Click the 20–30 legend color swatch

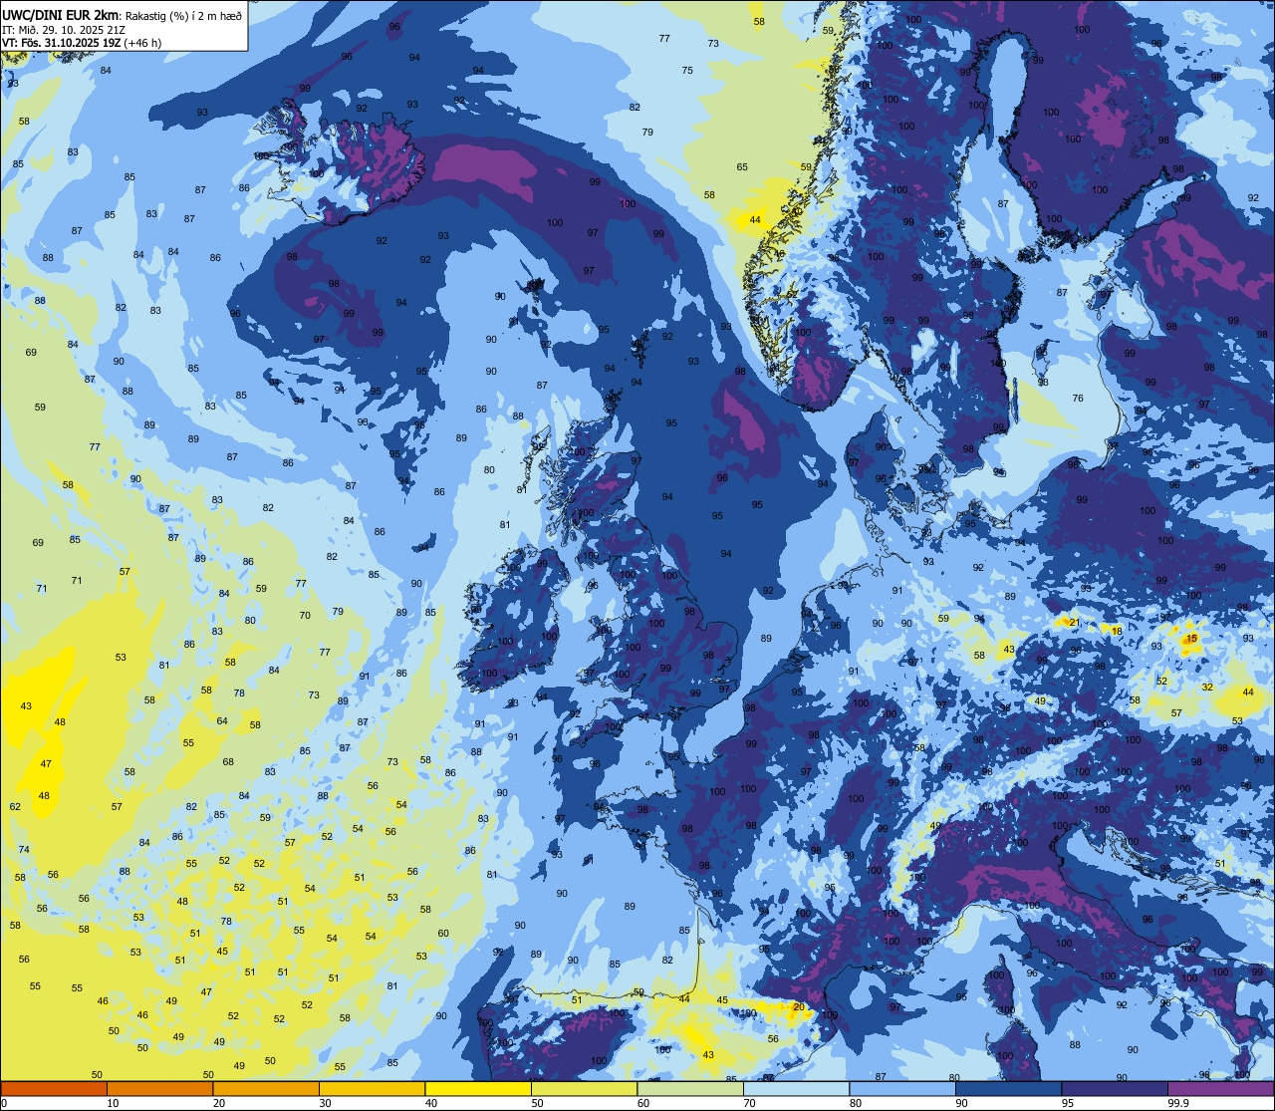coord(266,1088)
